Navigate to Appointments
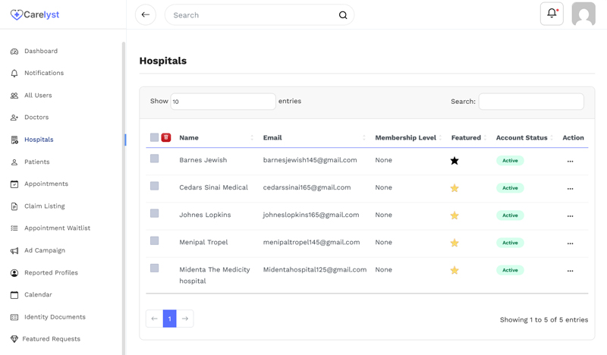 pyautogui.click(x=46, y=184)
